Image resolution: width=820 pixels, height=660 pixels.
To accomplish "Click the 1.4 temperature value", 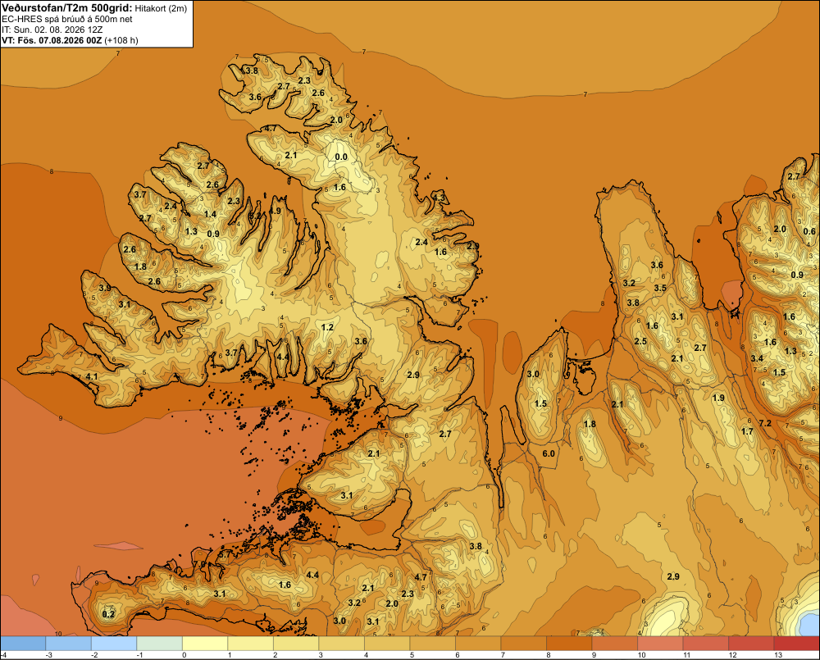I will point(210,214).
